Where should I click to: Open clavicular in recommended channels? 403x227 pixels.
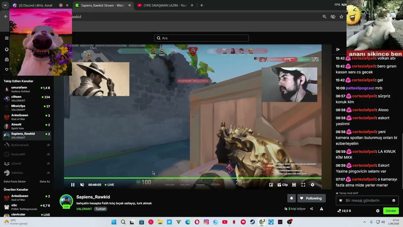(27, 215)
